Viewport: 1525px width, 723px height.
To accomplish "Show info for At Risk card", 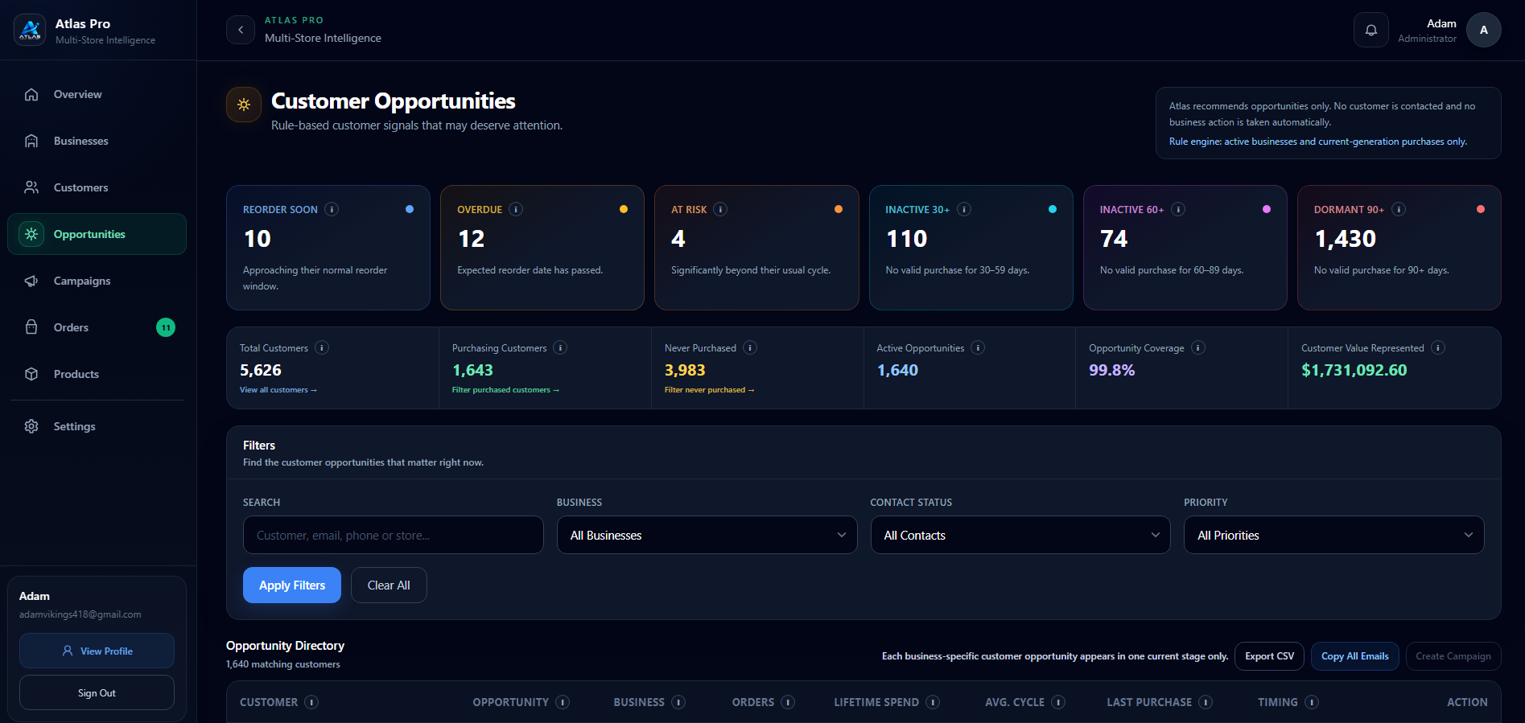I will 720,209.
